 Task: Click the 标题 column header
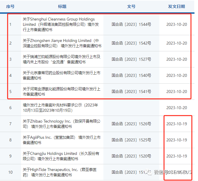[62, 6]
